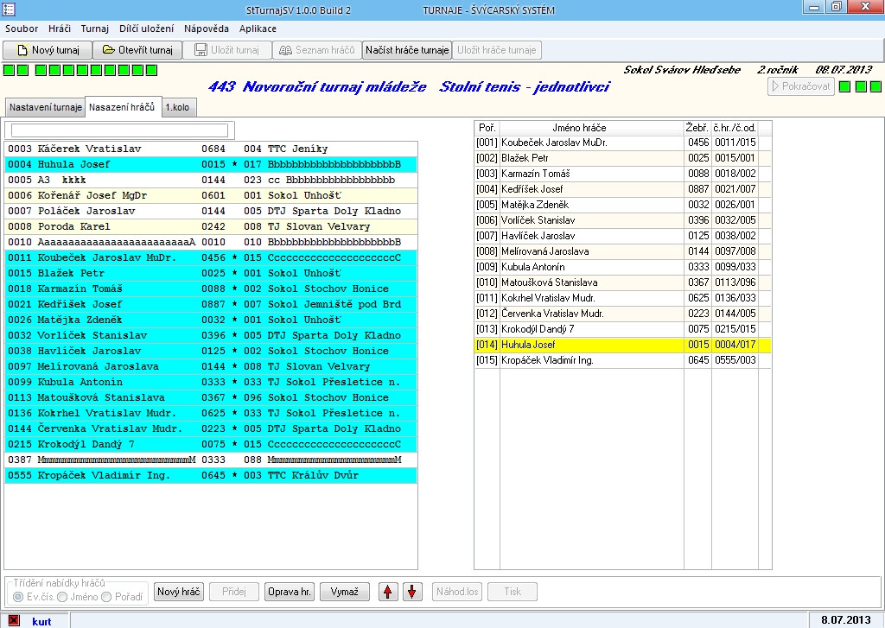
Task: Select row 0097 Melírovaná Jaroslava in left list
Action: (211, 366)
